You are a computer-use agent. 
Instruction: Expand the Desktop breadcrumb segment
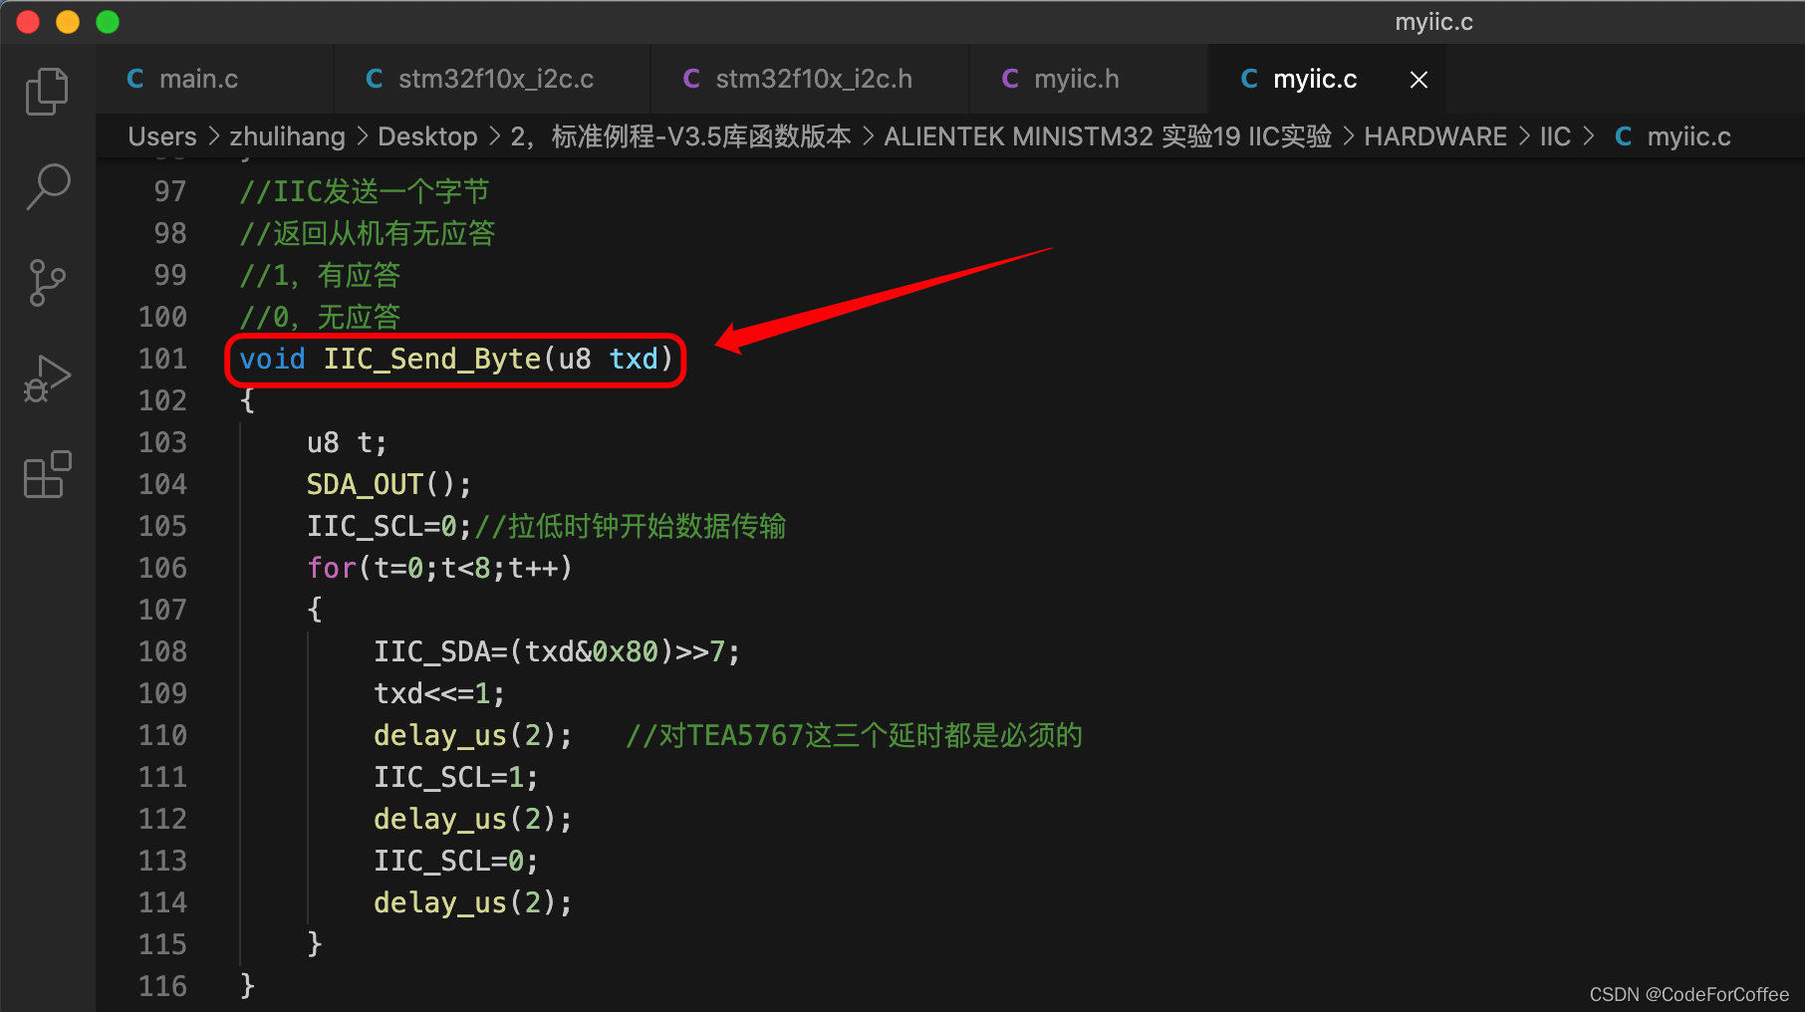click(x=427, y=136)
